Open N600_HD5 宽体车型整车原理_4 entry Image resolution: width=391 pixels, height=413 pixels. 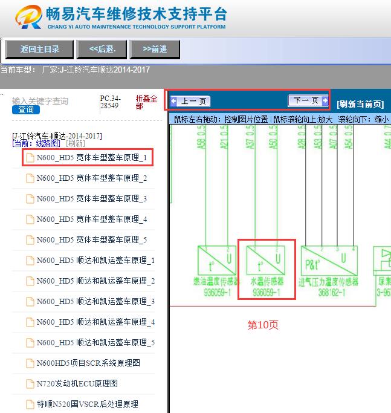click(x=92, y=219)
